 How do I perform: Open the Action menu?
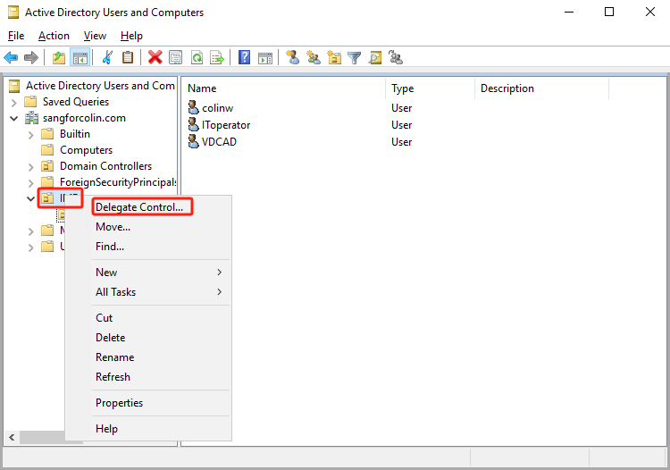pos(54,36)
